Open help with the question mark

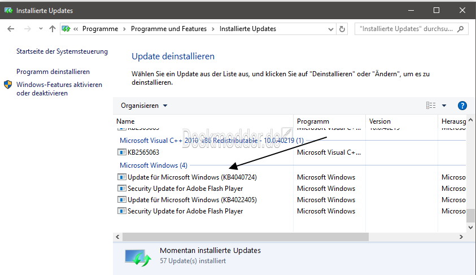pos(462,106)
